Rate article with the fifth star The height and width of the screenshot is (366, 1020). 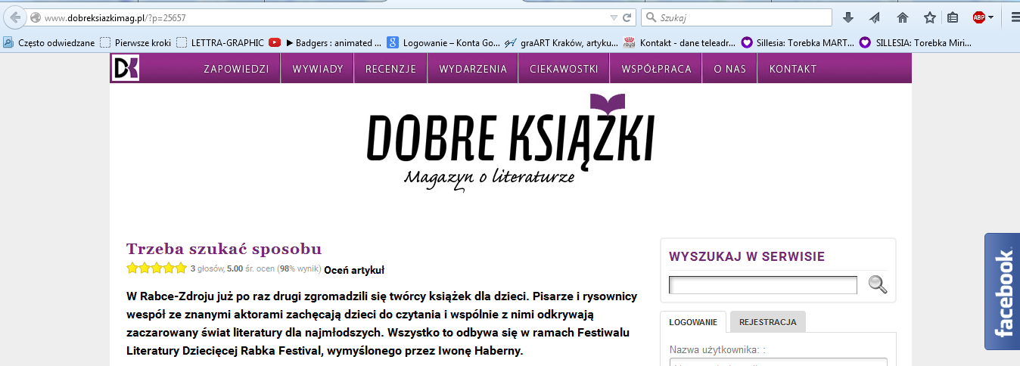[x=181, y=268]
